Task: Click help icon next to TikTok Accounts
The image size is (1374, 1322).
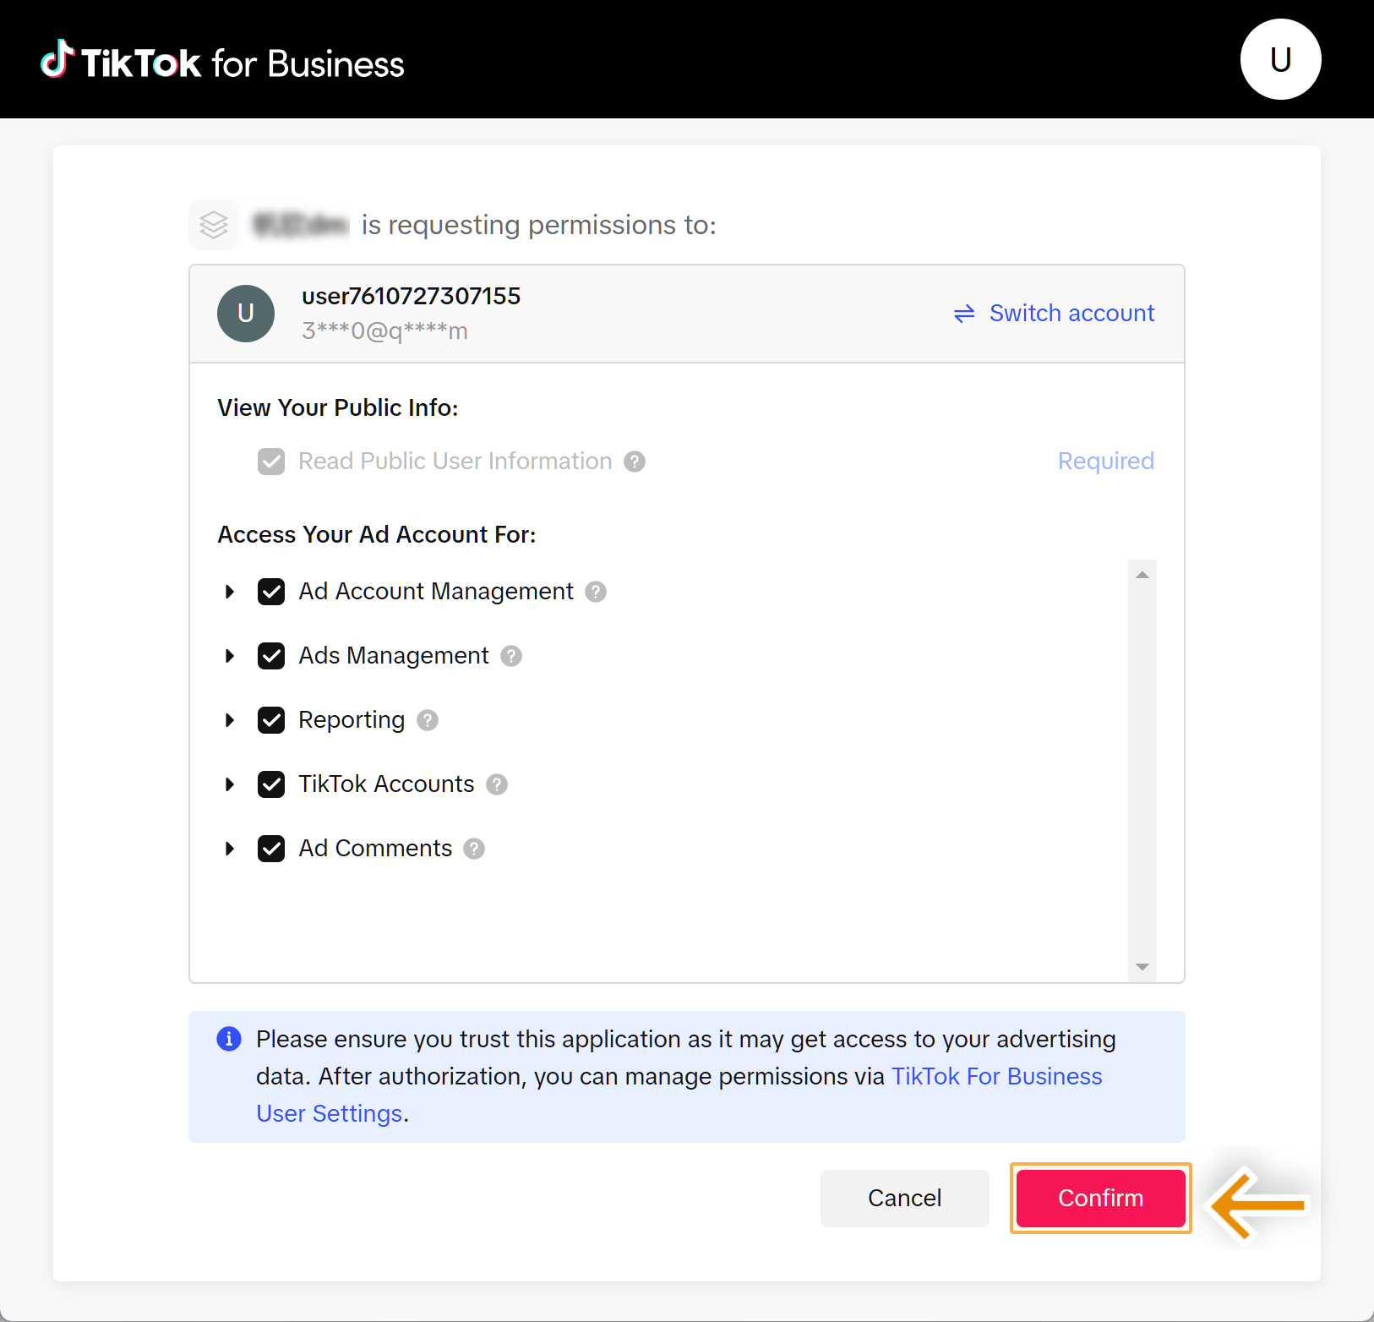Action: point(497,784)
